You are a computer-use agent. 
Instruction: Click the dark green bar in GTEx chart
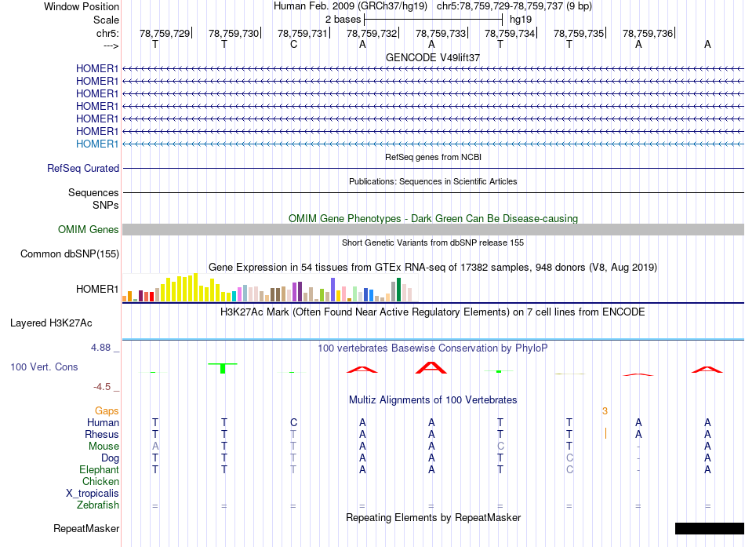(x=399, y=290)
